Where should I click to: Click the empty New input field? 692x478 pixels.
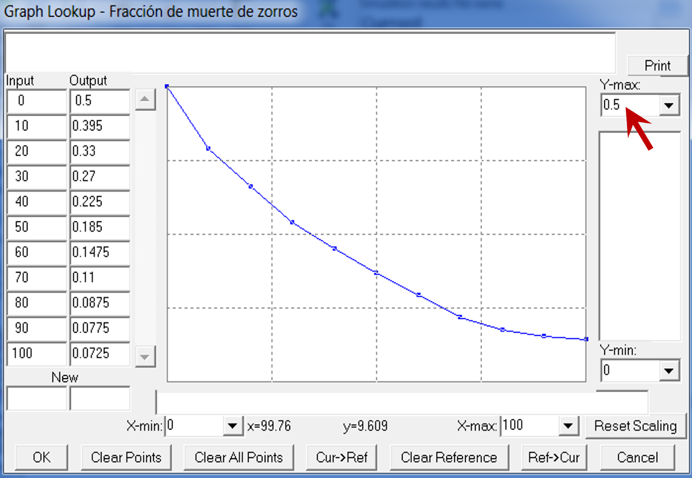[37, 398]
